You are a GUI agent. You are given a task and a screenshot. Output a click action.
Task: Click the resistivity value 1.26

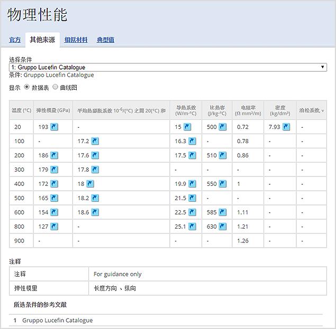[x=243, y=241]
